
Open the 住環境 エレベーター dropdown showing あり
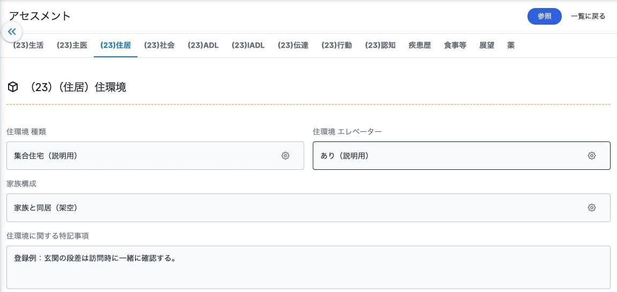(x=462, y=155)
